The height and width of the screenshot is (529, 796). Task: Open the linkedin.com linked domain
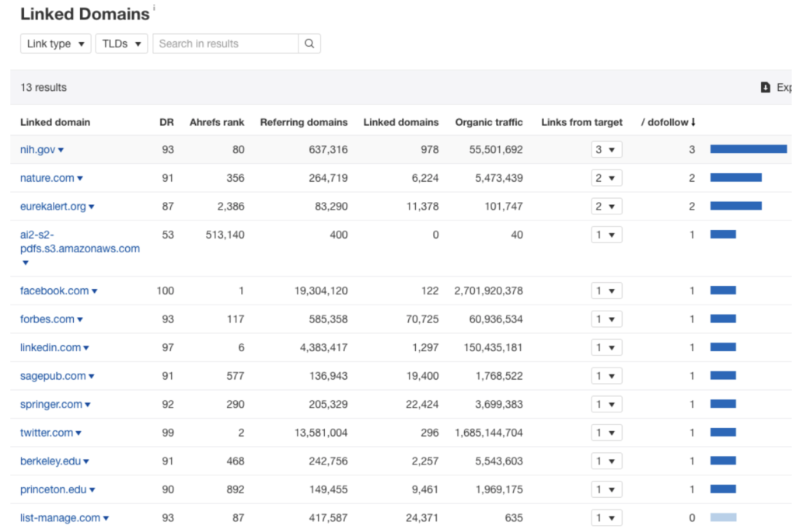tap(51, 347)
